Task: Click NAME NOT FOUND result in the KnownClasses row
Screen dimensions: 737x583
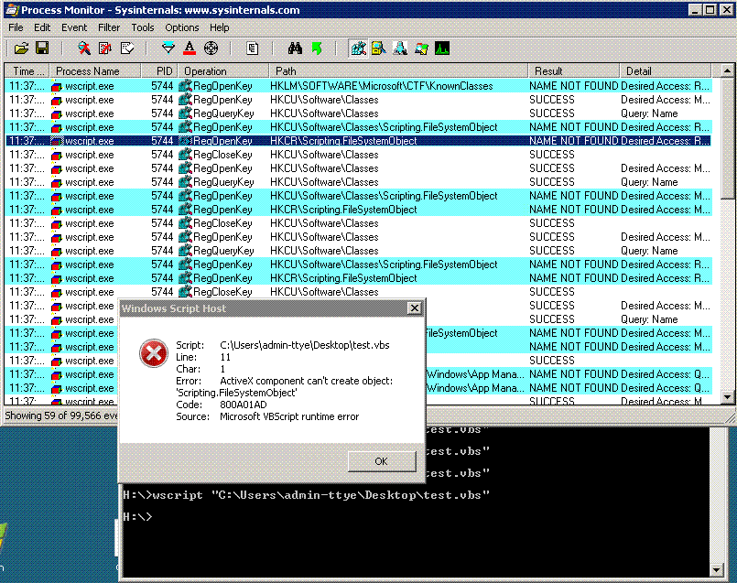Action: pyautogui.click(x=573, y=86)
